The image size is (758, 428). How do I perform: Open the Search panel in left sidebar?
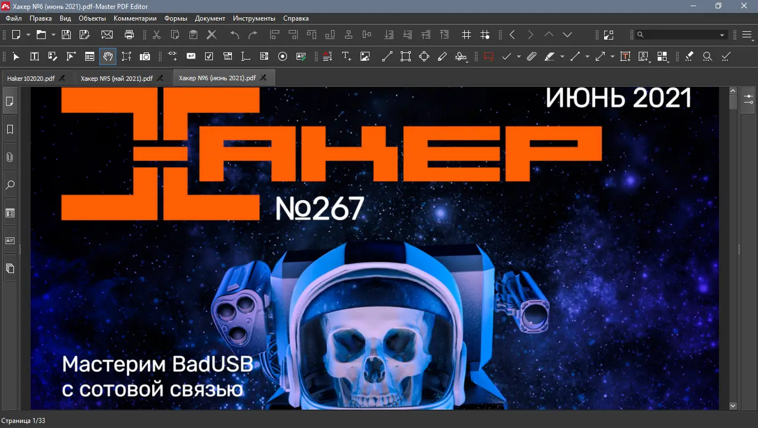(x=9, y=185)
